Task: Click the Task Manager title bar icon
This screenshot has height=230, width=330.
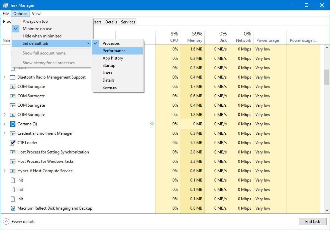Action: click(6, 5)
